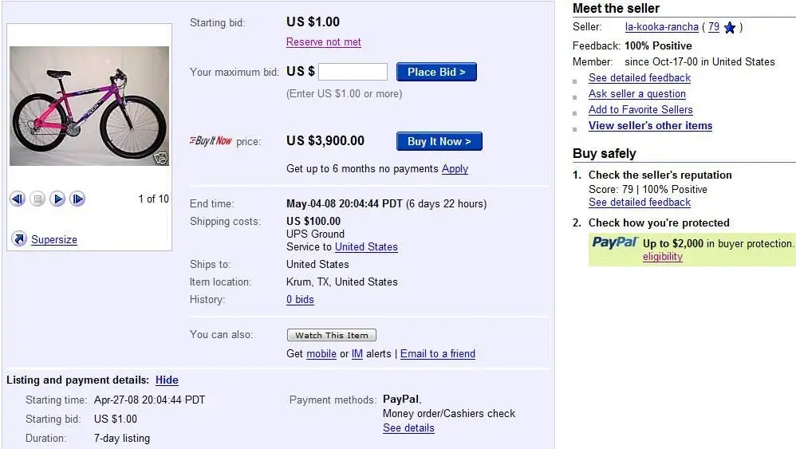Open the 0 bids history link
Image resolution: width=796 pixels, height=449 pixels.
pos(300,299)
